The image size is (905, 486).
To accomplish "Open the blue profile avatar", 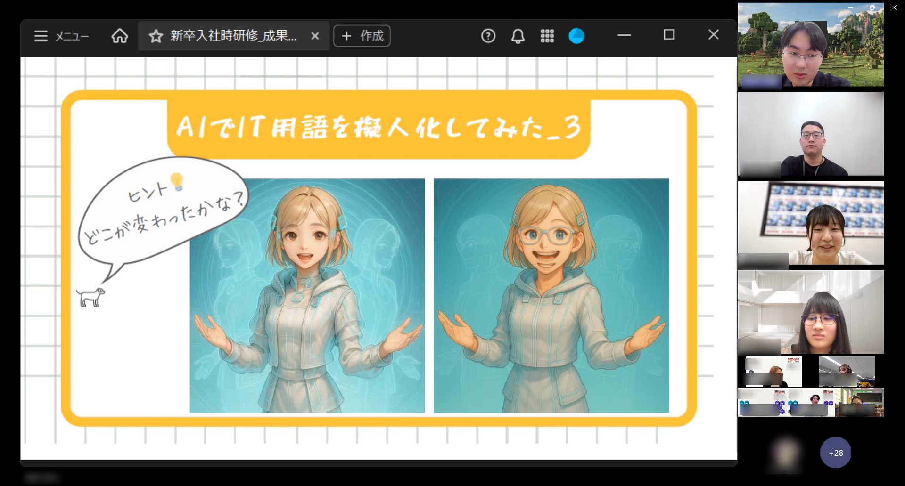I will [576, 36].
